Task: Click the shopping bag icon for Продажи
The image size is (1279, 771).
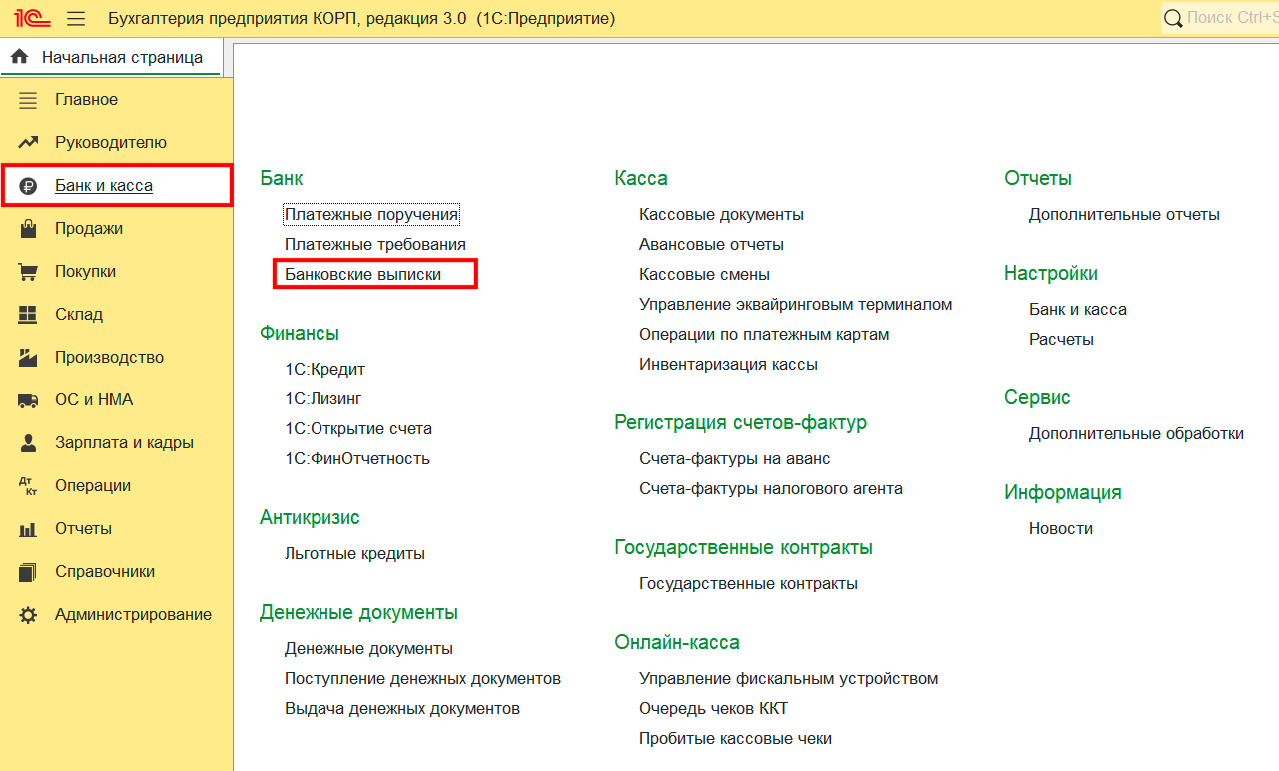Action: click(28, 229)
